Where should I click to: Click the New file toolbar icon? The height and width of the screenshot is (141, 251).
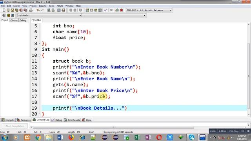click(4, 10)
